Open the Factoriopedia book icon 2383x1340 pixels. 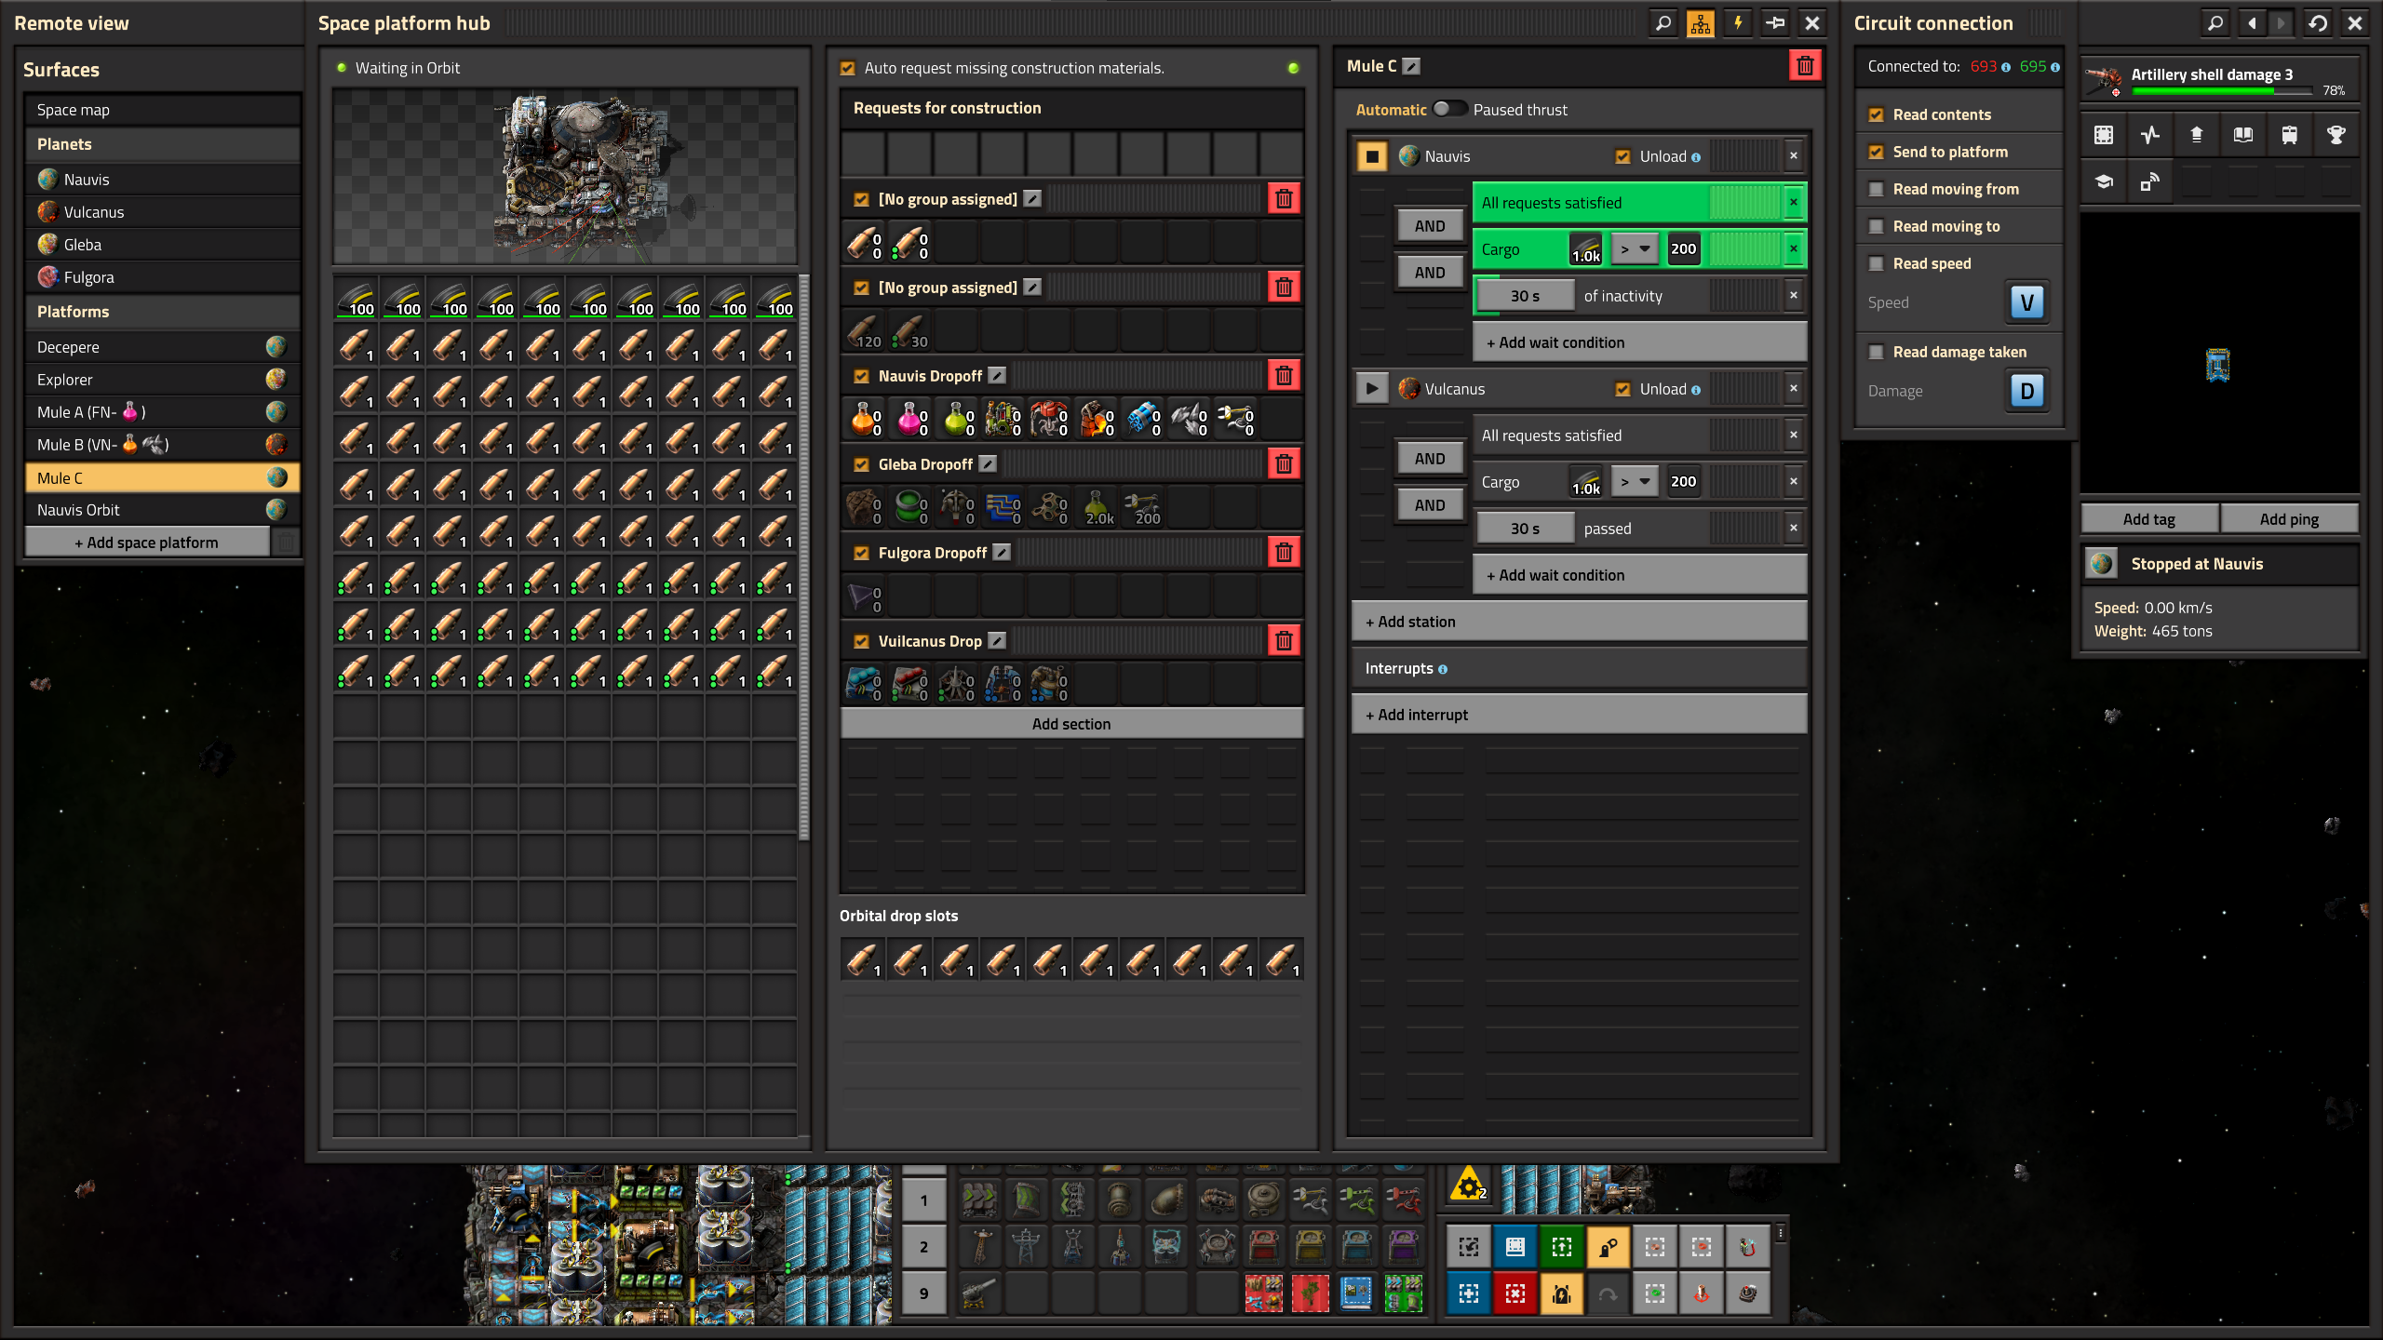click(2242, 136)
